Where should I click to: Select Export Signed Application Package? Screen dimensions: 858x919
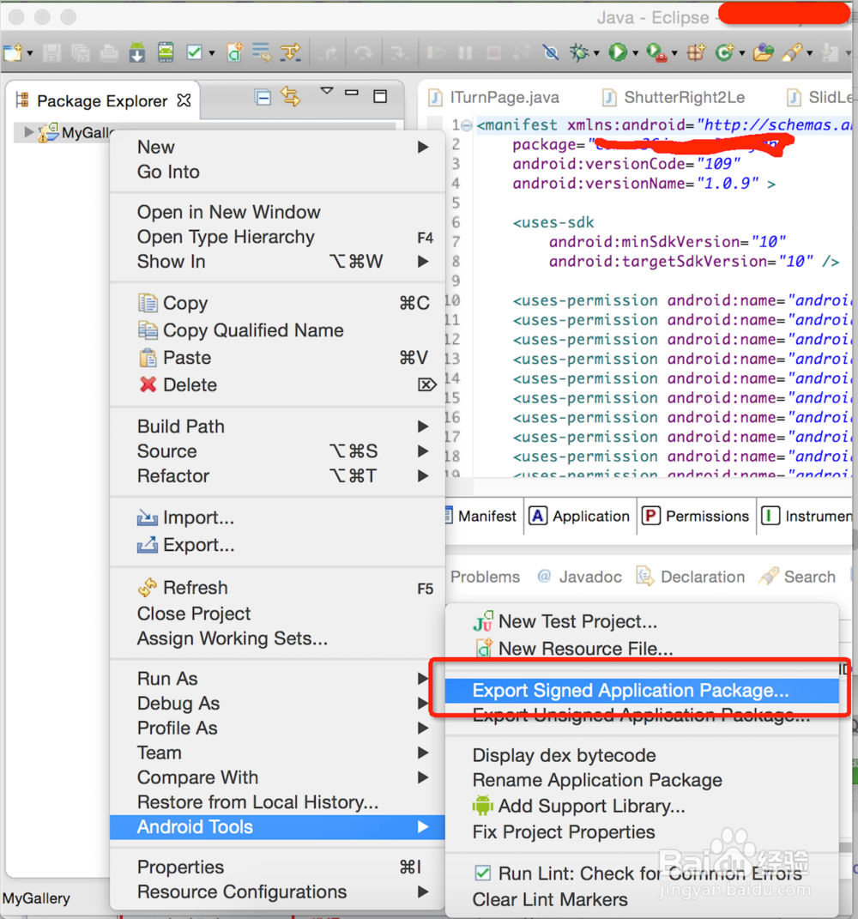(642, 691)
